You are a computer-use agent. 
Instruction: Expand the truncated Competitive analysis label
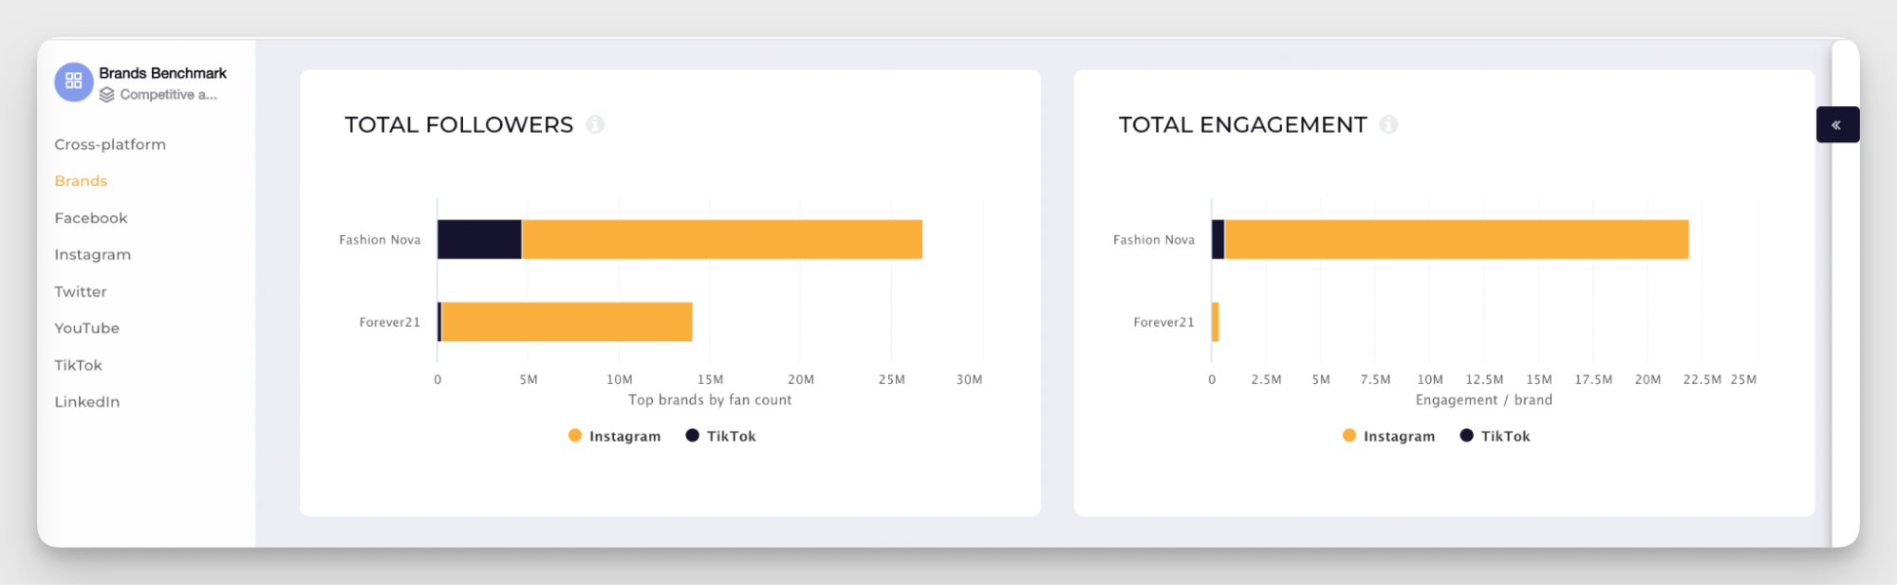point(166,94)
